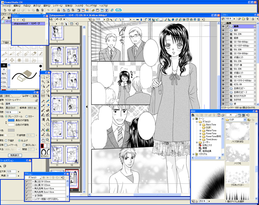This screenshot has height=205, width=259.
Task: Select the Text tool in the toolbox
Action: 48,119
